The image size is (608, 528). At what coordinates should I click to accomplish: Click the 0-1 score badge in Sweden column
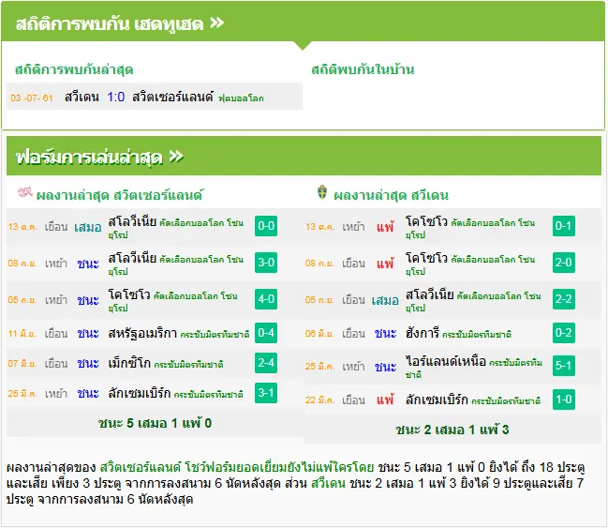[x=563, y=226]
